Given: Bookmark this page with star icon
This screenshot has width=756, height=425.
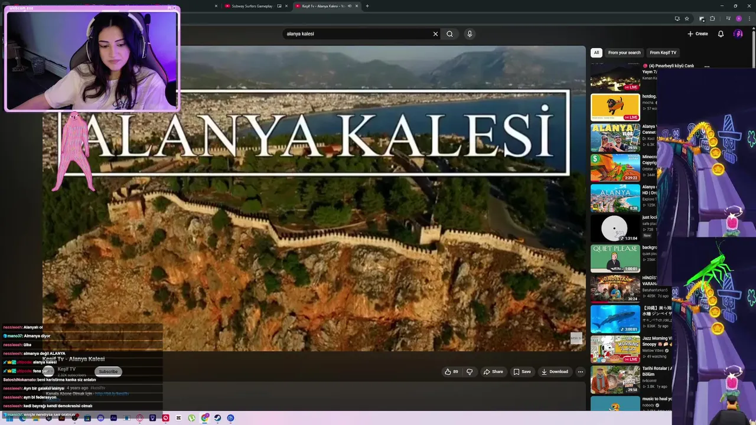Looking at the screenshot, I should [687, 18].
